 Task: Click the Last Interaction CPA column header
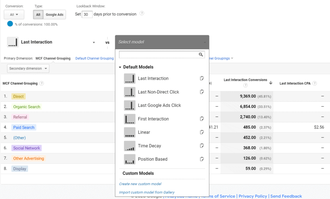tap(295, 84)
